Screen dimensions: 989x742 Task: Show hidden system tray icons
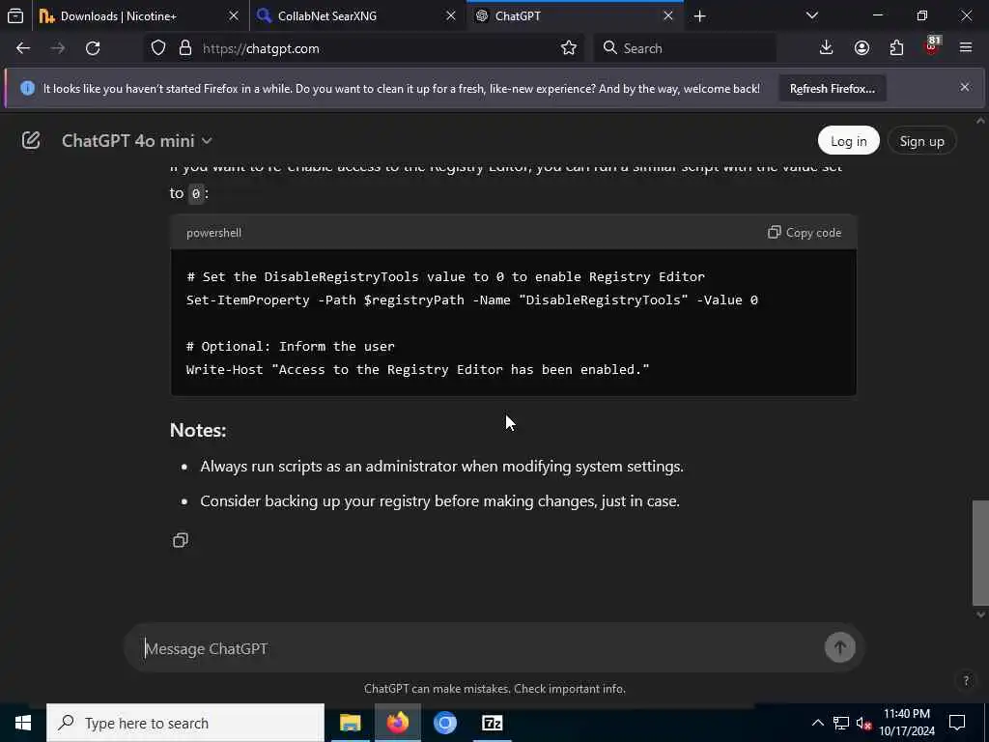pyautogui.click(x=817, y=723)
